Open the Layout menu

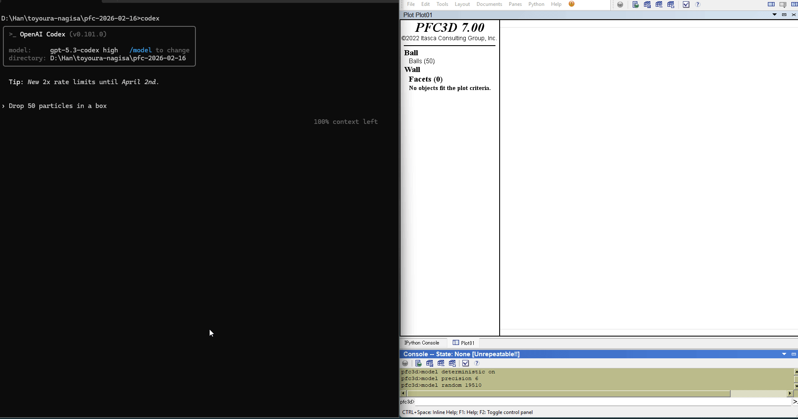[462, 4]
